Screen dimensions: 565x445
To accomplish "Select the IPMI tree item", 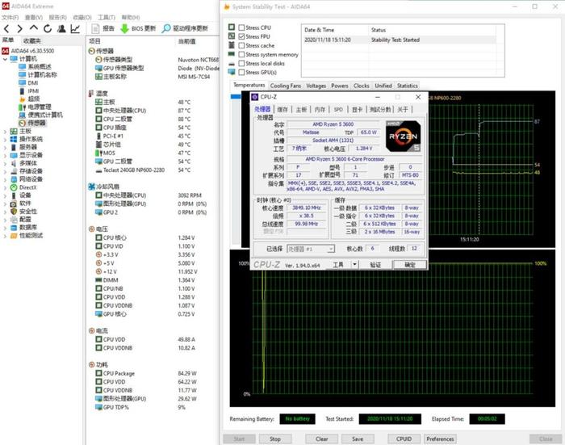I will click(33, 91).
